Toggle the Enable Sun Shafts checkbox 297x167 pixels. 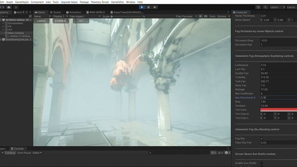(x=262, y=163)
